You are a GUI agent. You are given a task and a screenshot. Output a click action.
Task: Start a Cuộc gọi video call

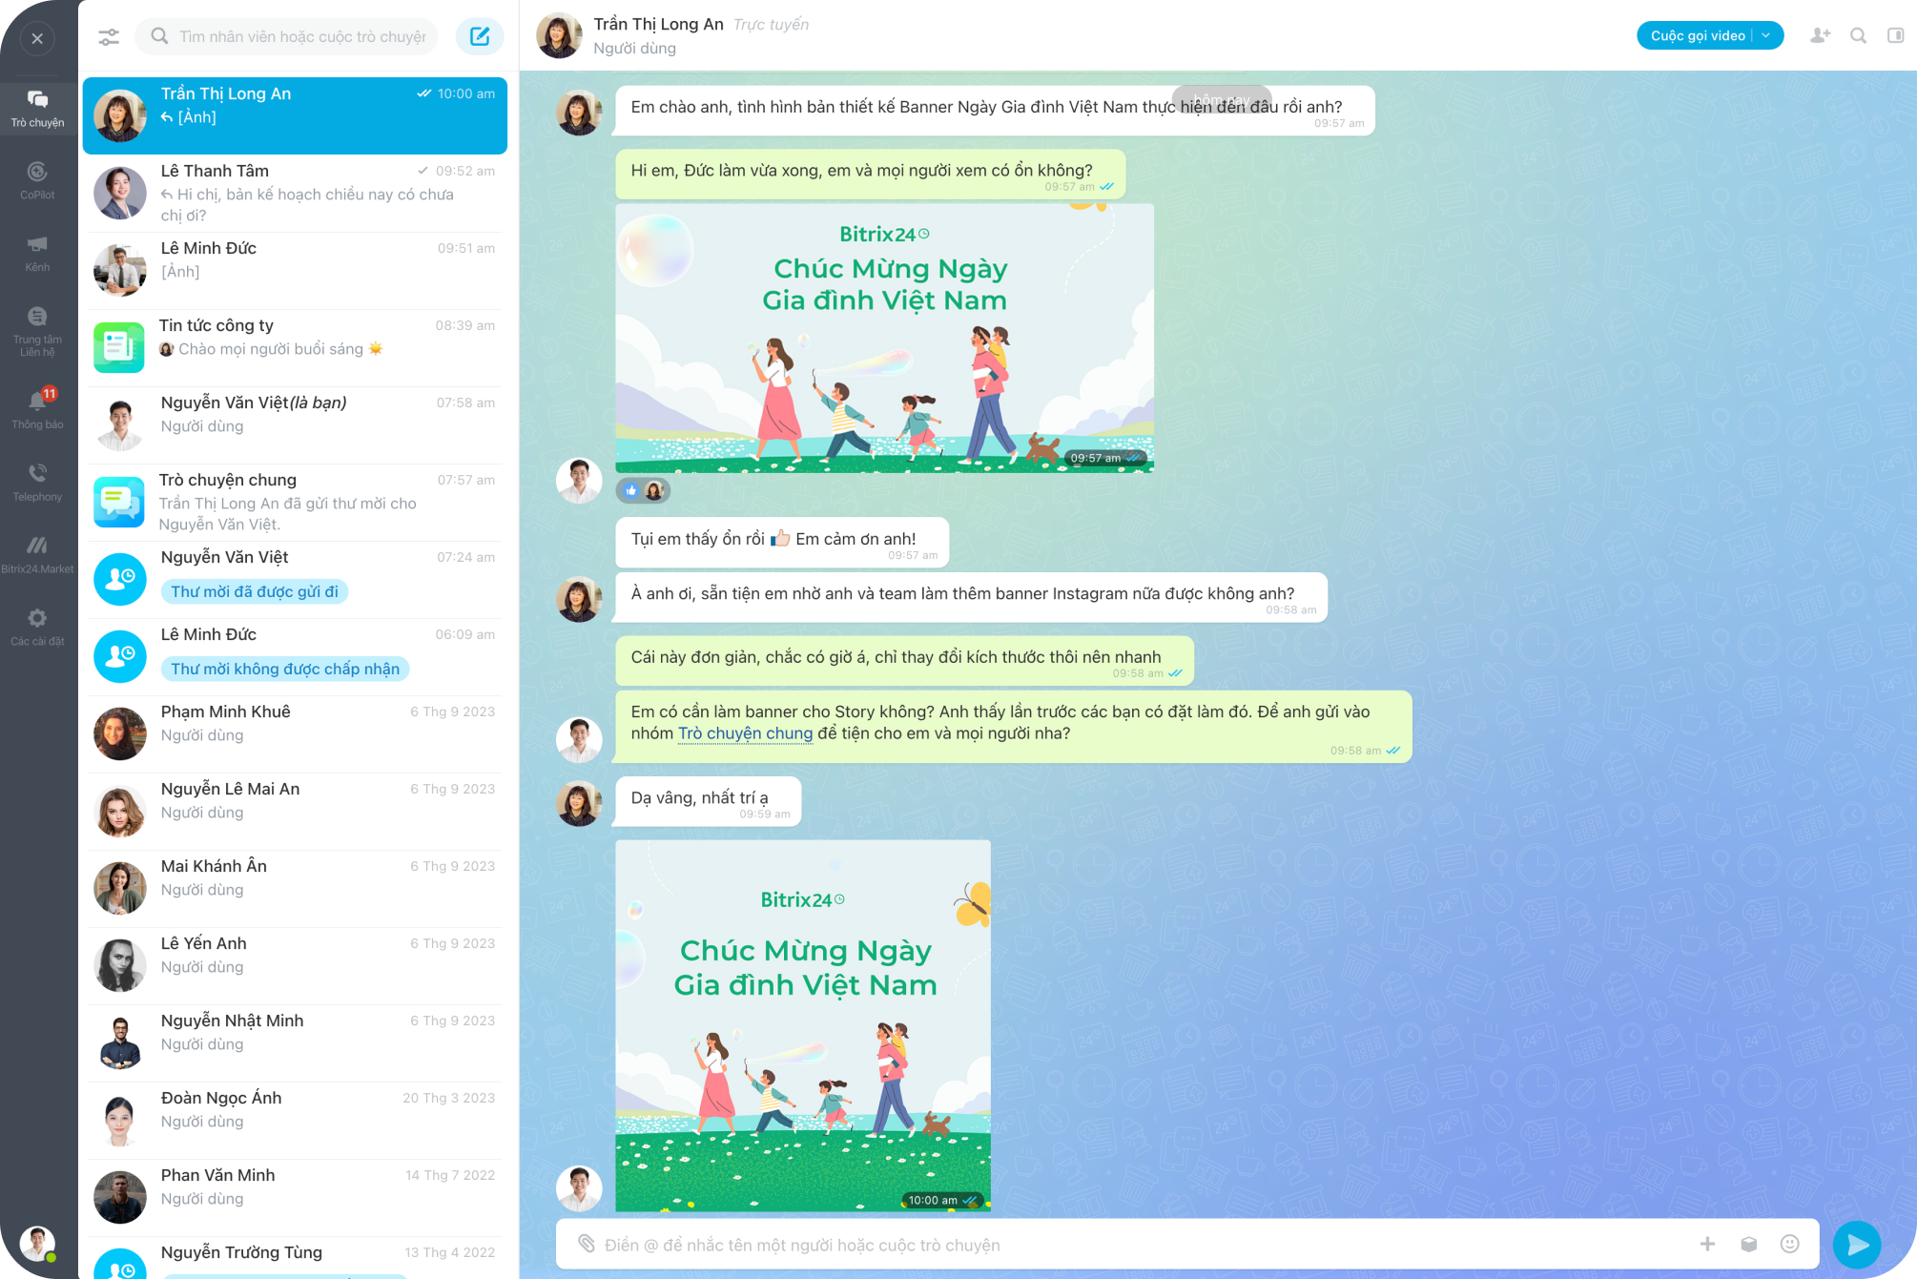pos(1697,36)
